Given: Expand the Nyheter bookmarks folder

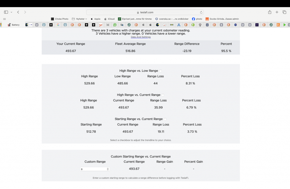Looking at the screenshot, I should point(79,19).
